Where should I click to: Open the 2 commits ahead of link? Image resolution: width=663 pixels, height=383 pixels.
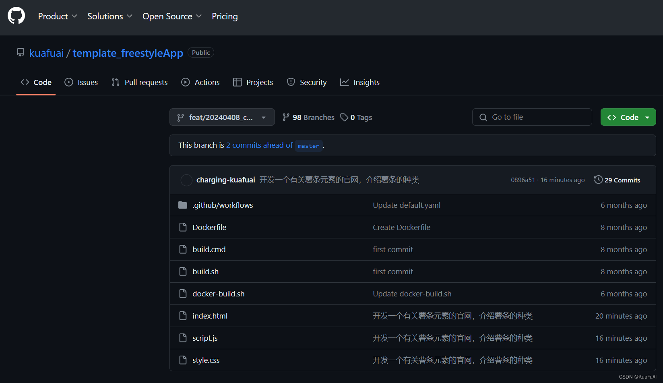[259, 145]
